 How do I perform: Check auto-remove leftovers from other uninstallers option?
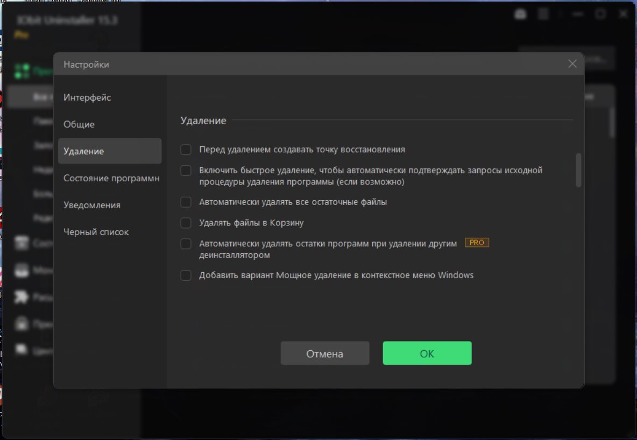[186, 244]
